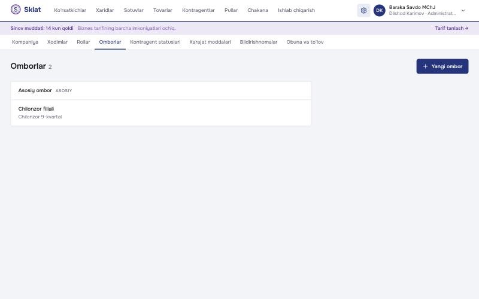The width and height of the screenshot is (479, 299).
Task: Click the Tarif tanlash link
Action: point(451,28)
